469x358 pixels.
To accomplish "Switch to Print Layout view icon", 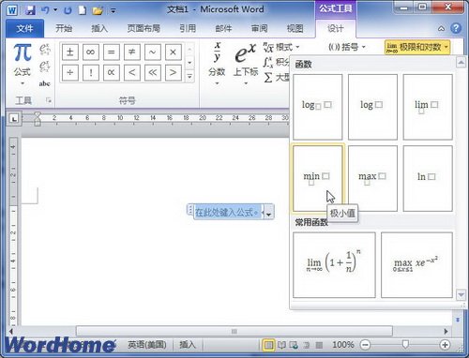I will coord(268,345).
